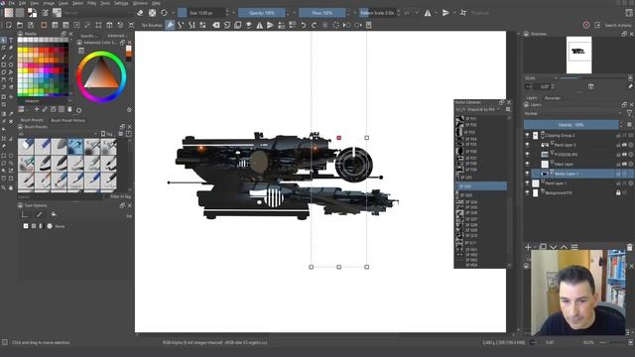Click the foreground/background color selector
This screenshot has width=635, height=357.
pyautogui.click(x=32, y=13)
